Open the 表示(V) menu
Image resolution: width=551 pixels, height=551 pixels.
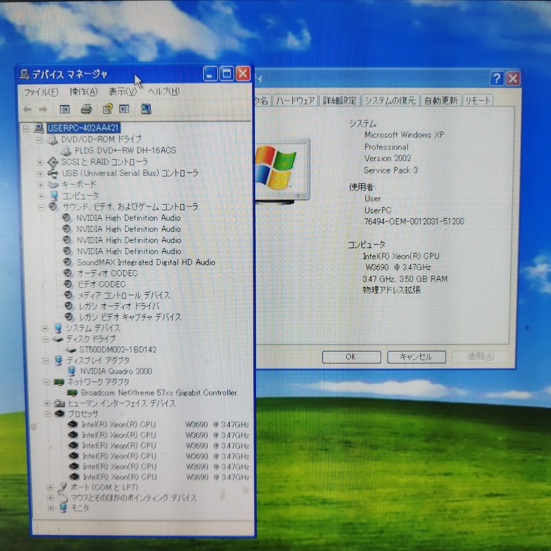coord(122,92)
